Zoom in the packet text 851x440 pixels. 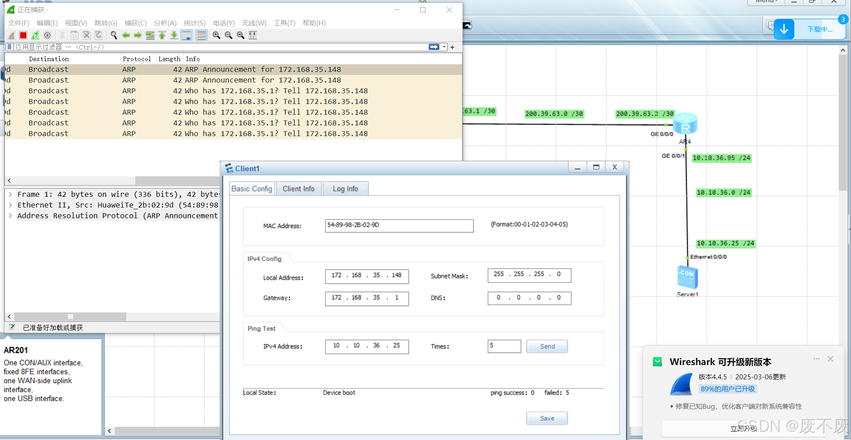(217, 35)
